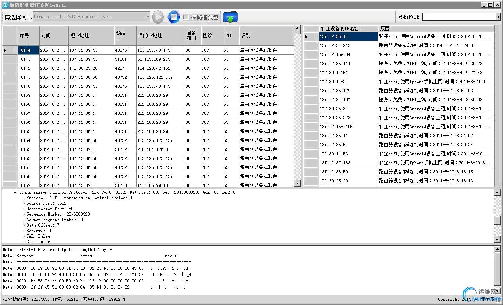The image size is (503, 305).
Task: Maximize the SoWifi window
Action: 490,5
